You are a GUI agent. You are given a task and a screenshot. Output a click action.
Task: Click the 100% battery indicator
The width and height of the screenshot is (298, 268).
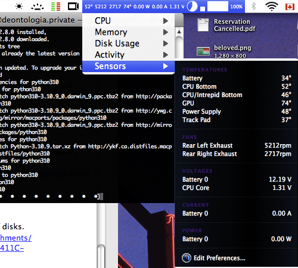[236, 7]
